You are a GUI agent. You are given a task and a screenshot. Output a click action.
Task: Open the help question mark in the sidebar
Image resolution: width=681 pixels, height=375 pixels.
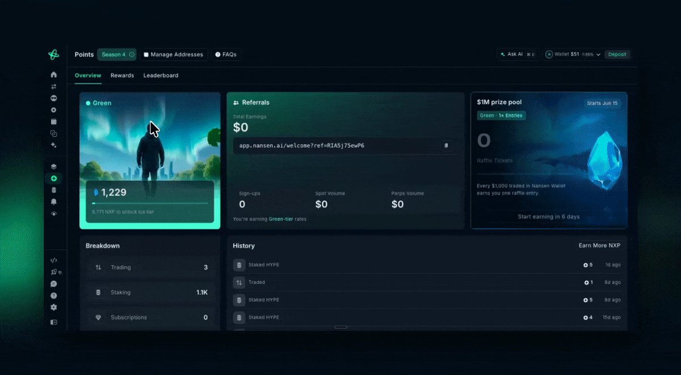click(x=54, y=296)
